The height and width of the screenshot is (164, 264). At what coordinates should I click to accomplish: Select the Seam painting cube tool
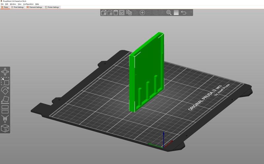[x=5, y=128]
